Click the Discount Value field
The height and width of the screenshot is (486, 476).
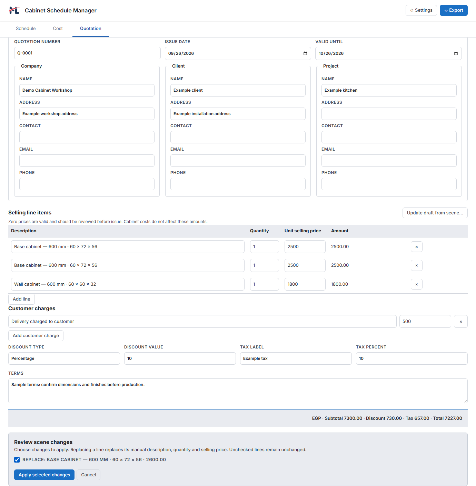point(180,358)
